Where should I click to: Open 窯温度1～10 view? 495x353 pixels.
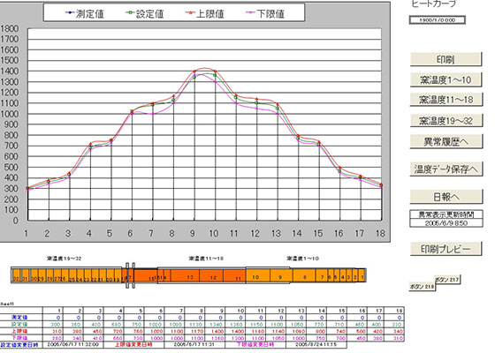445,79
